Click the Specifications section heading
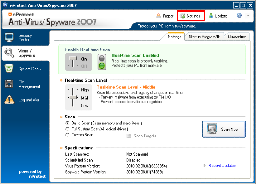256x184 pixels. (x=79, y=148)
